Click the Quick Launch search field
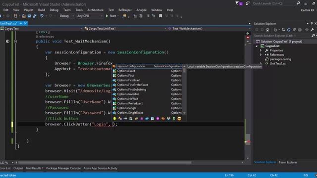The image size is (317, 178). pos(273,3)
